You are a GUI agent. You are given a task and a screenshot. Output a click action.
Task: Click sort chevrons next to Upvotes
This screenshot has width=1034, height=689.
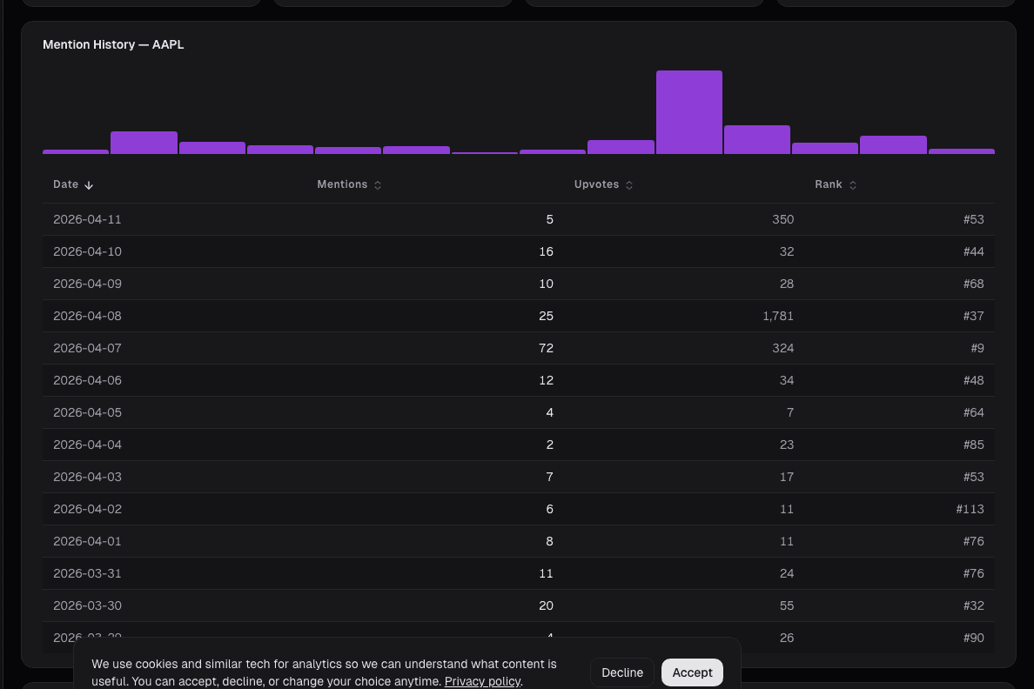point(629,185)
